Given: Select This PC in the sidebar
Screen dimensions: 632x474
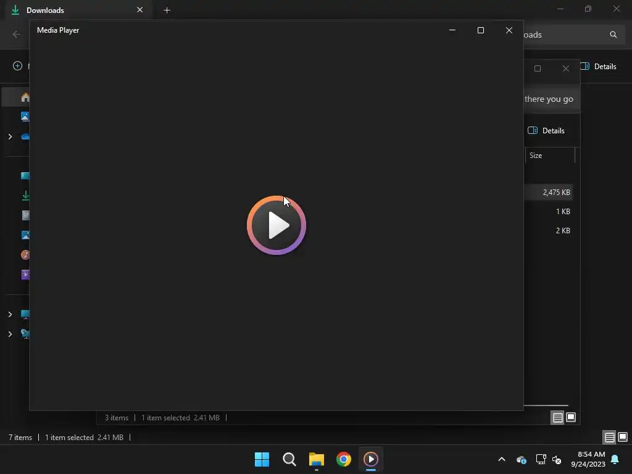Looking at the screenshot, I should (25, 314).
